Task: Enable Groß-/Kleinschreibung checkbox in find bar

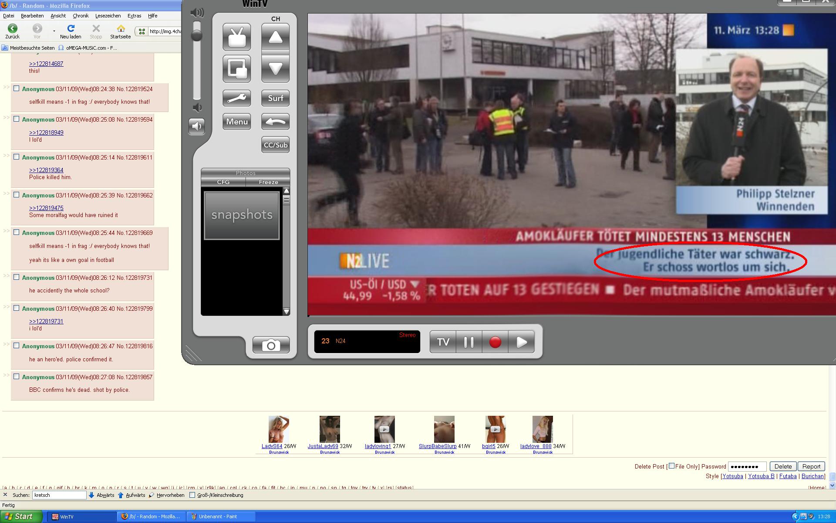Action: (x=192, y=495)
